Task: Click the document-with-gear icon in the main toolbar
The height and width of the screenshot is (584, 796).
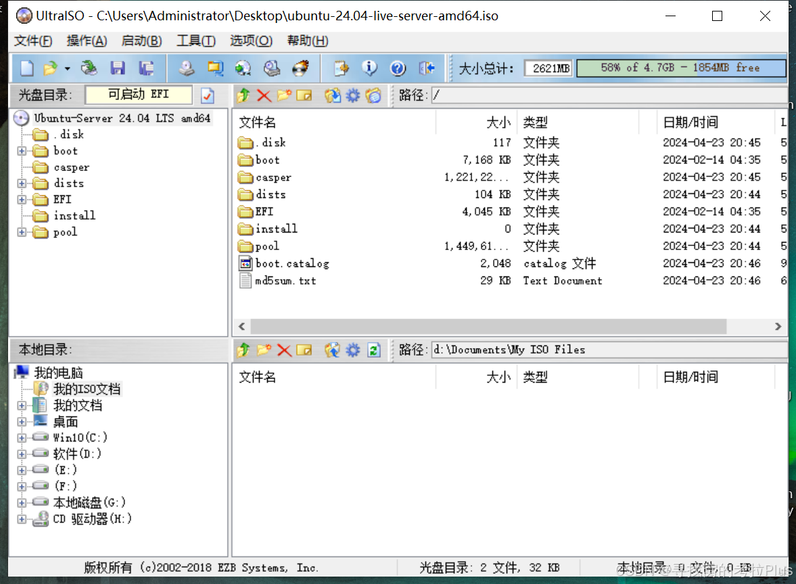Action: 341,68
